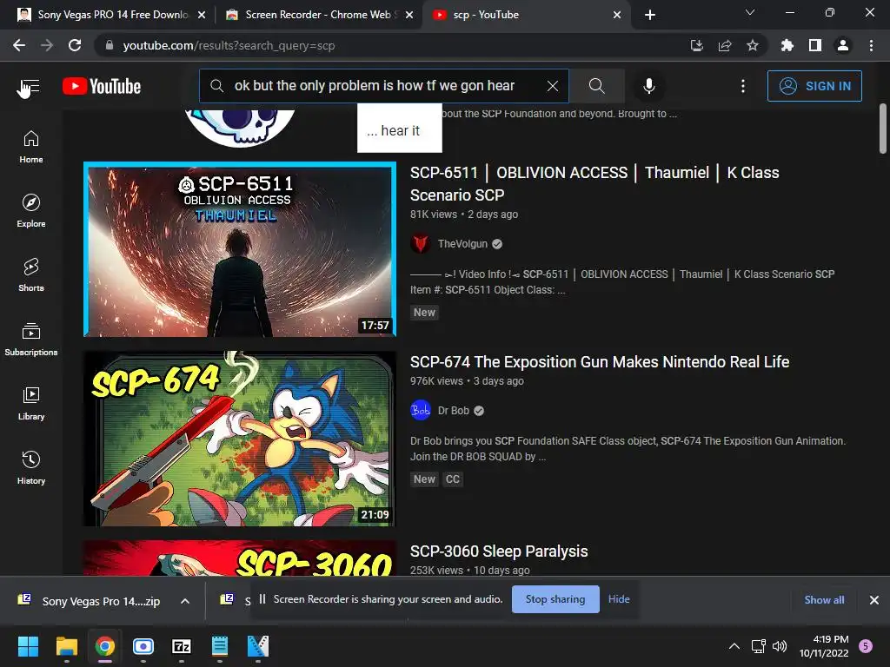This screenshot has height=667, width=890.
Task: Close the Screen Recorder tab
Action: tap(409, 15)
